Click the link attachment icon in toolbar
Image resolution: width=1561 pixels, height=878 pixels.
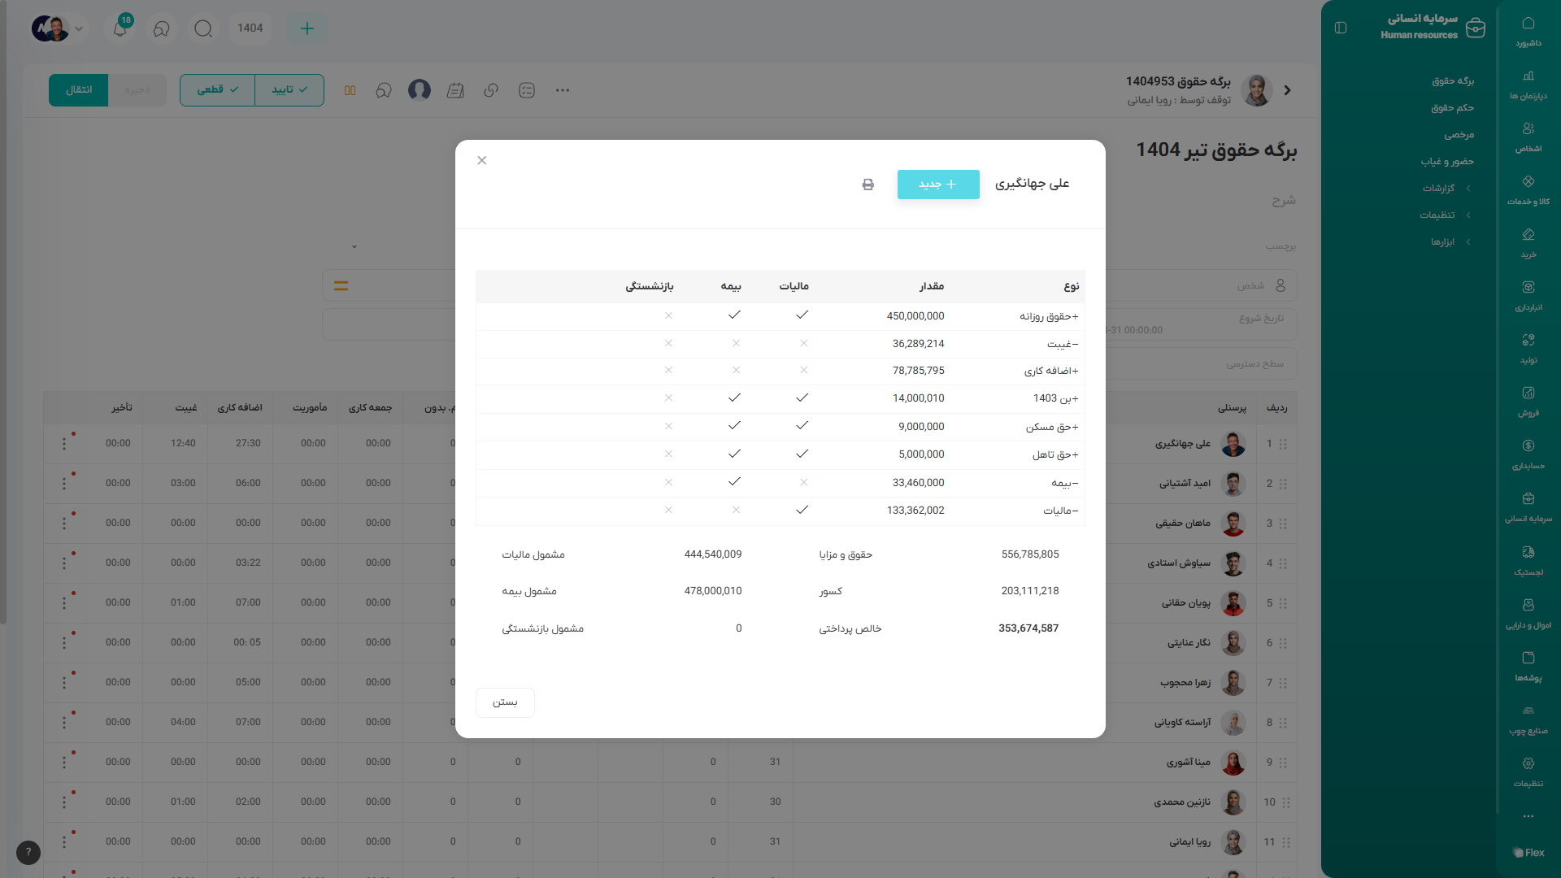point(491,90)
